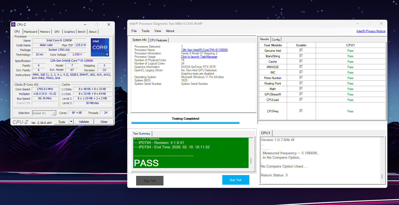Screen dimensions: 399x205
Task: Open the SPD tab in CPU-Z
Action: coord(57,32)
